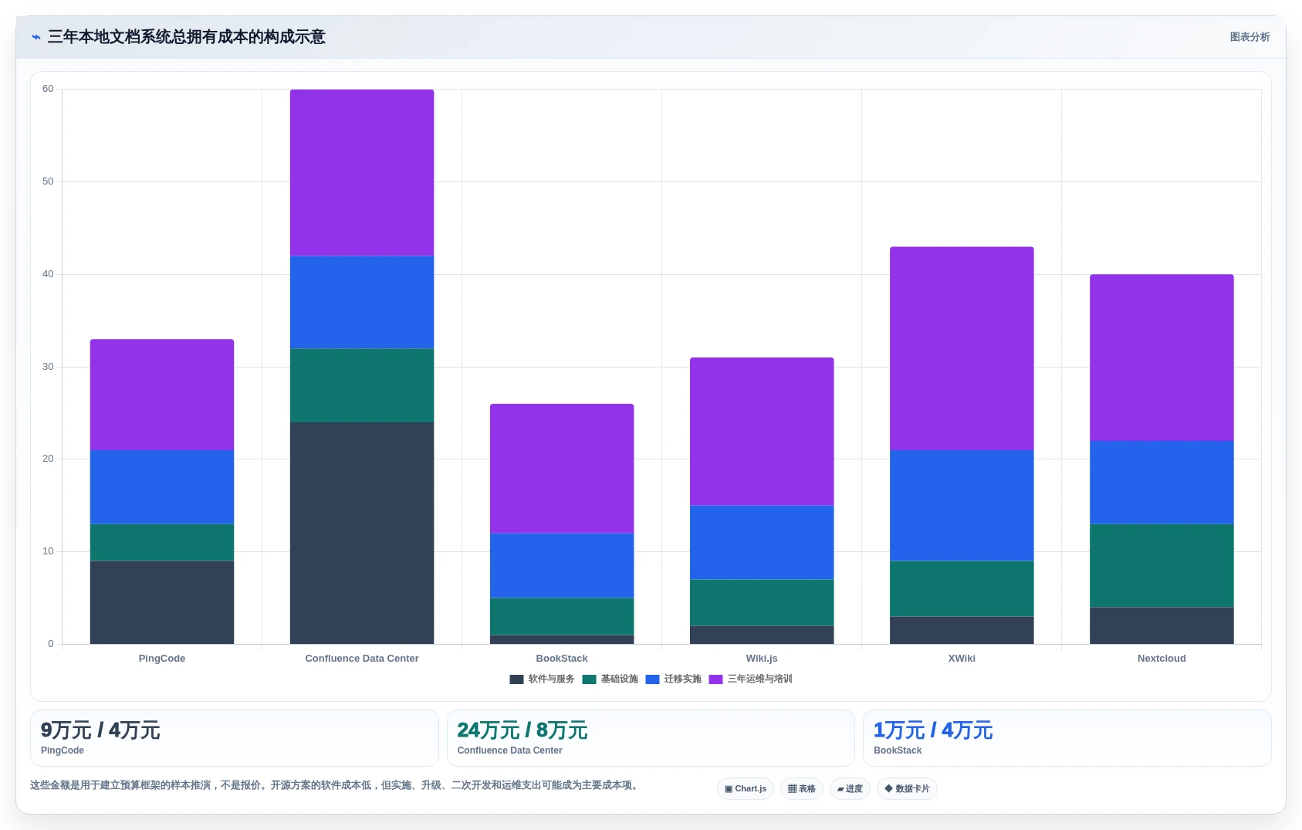
Task: Click the PingCode caption in the summary card
Action: click(x=63, y=750)
